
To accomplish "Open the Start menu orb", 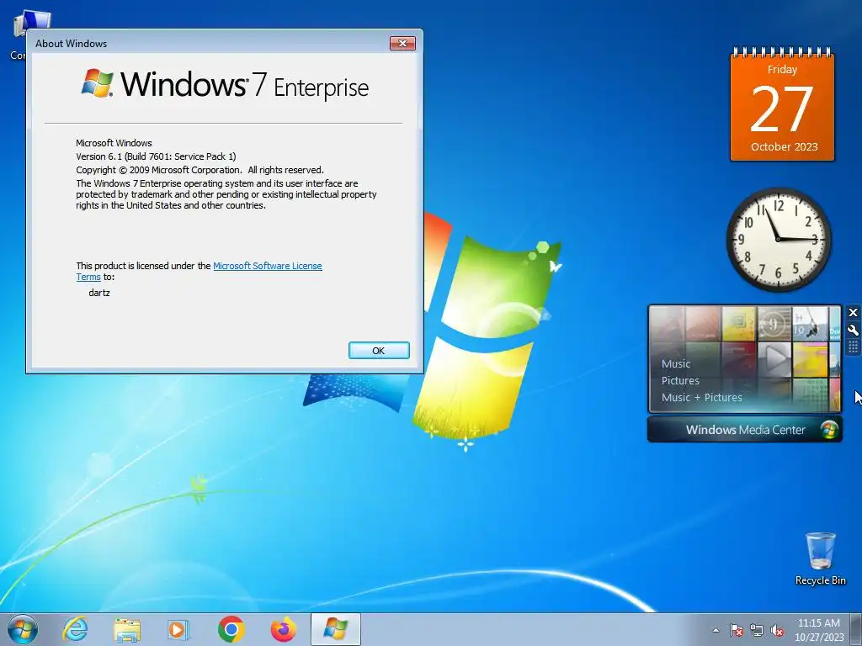I will coord(23,629).
